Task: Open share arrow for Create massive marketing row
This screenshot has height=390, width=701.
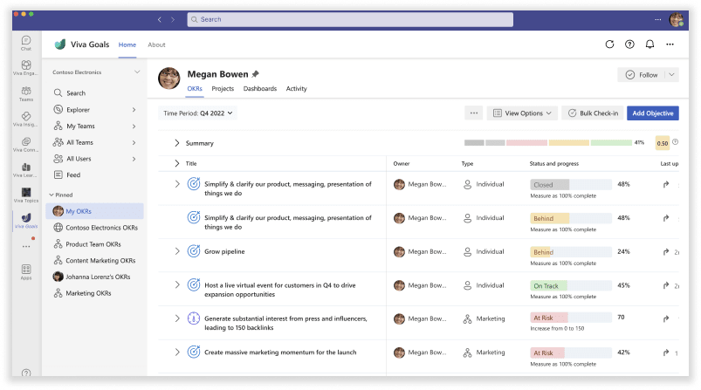Action: [666, 352]
